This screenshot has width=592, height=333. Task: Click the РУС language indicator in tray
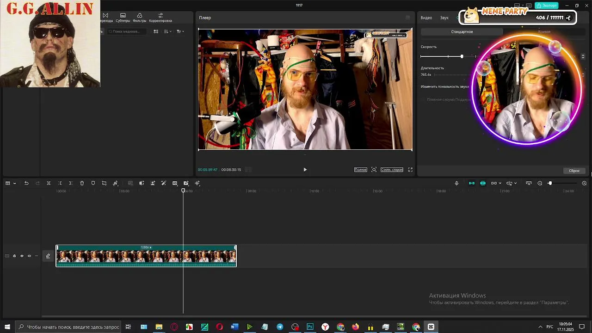549,327
